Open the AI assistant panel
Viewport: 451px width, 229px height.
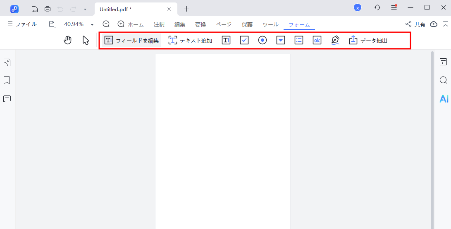click(444, 99)
